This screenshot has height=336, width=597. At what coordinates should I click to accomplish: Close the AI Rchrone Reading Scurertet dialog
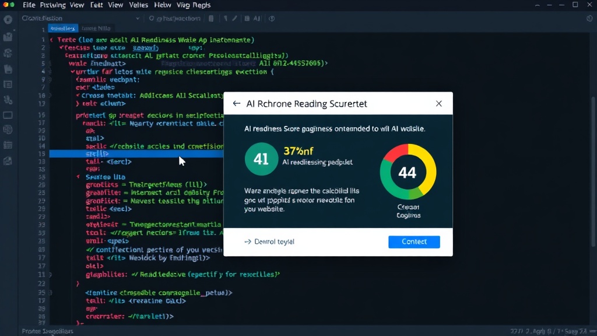pos(438,104)
